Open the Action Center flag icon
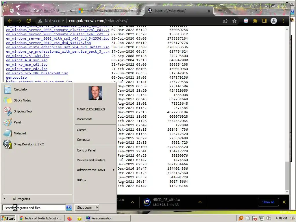This screenshot has height=222, width=296. [254, 219]
